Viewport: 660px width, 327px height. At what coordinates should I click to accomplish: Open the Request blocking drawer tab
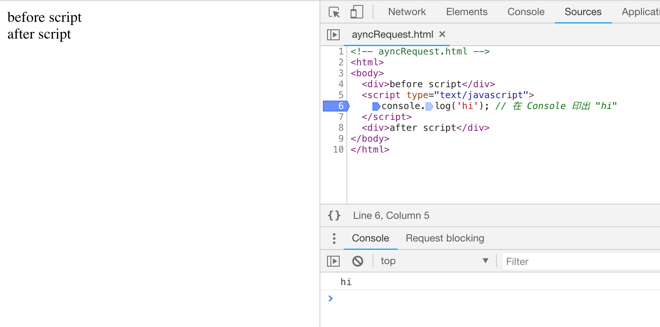(445, 238)
